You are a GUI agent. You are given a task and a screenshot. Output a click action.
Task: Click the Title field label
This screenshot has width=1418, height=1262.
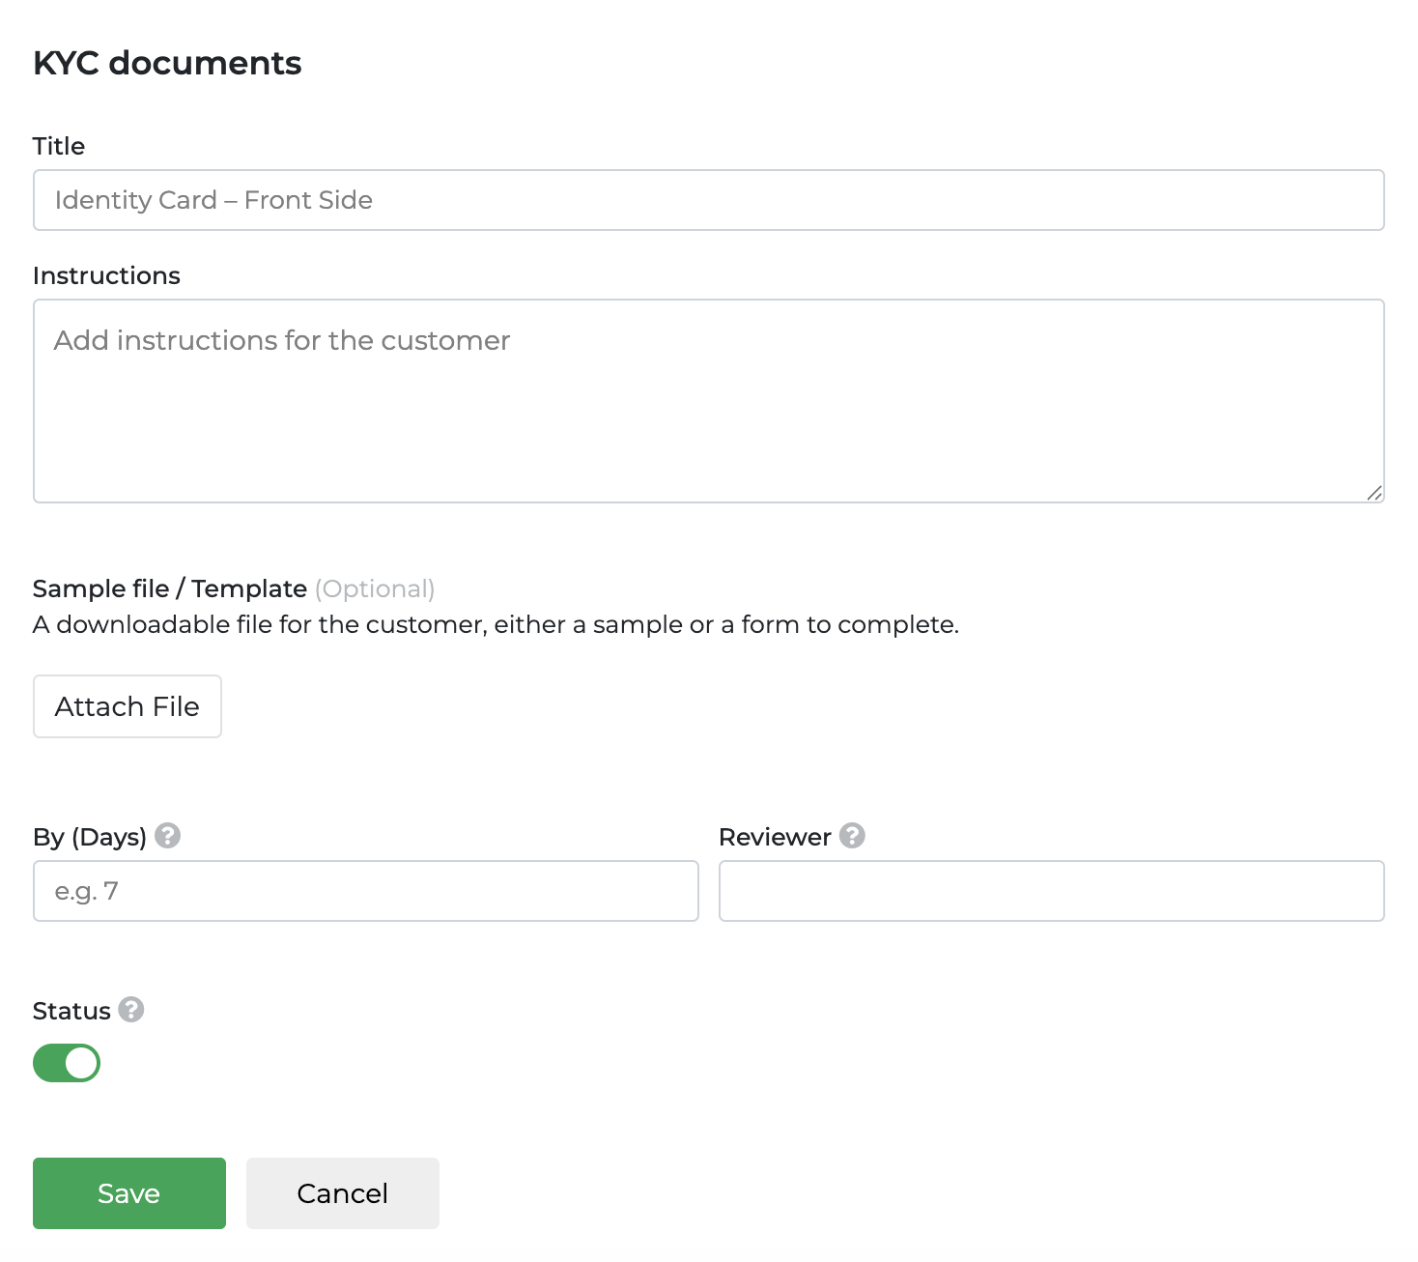coord(59,146)
